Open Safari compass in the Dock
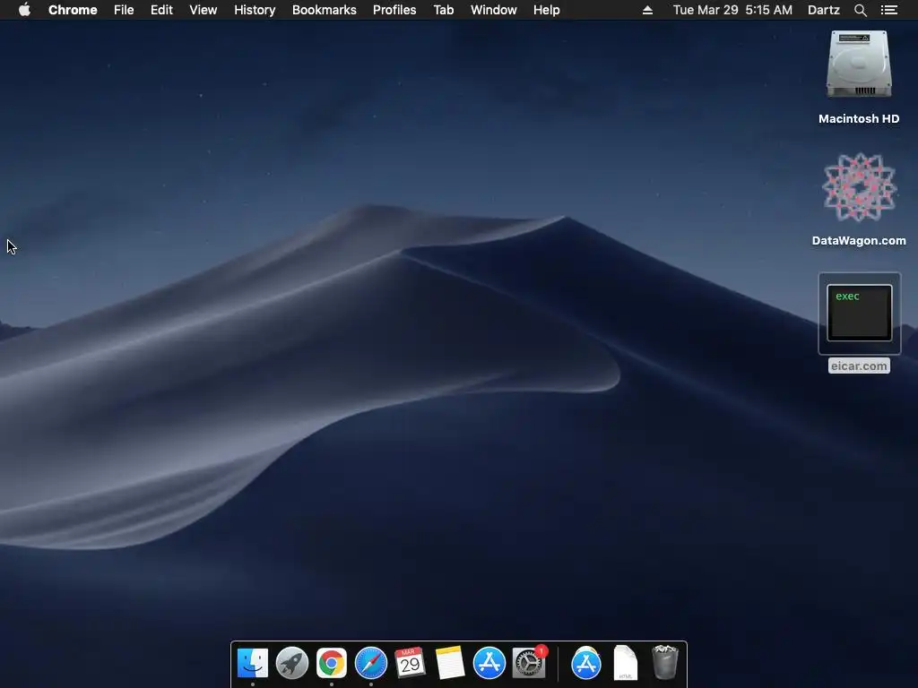Viewport: 918px width, 688px height. (x=371, y=663)
